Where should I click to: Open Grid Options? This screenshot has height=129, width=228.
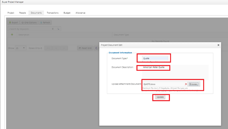[29, 23]
